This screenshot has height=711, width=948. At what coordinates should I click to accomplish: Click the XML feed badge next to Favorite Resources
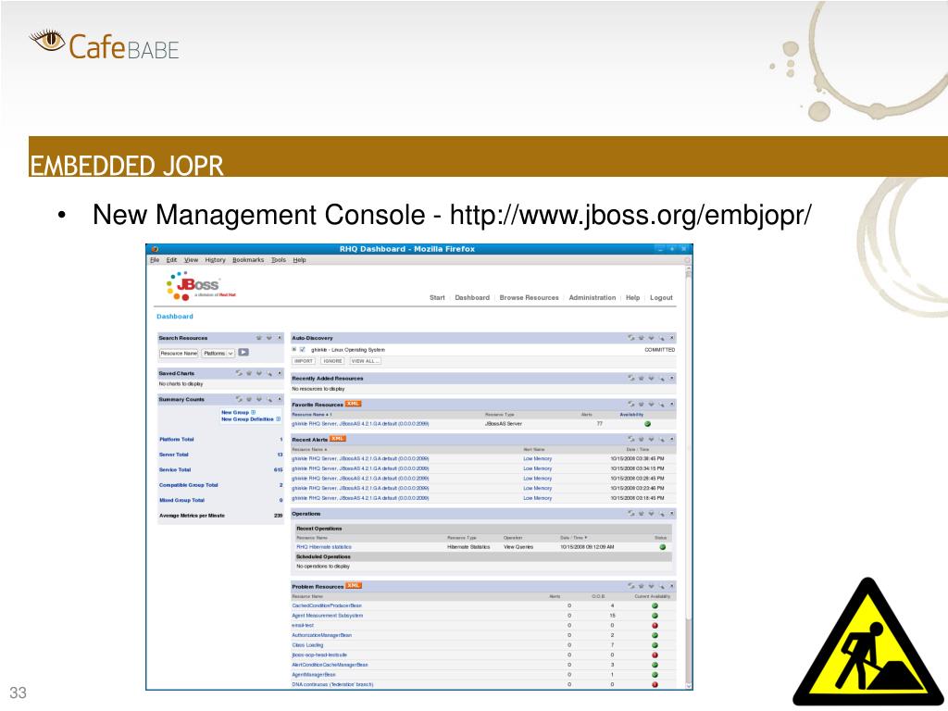click(x=353, y=404)
